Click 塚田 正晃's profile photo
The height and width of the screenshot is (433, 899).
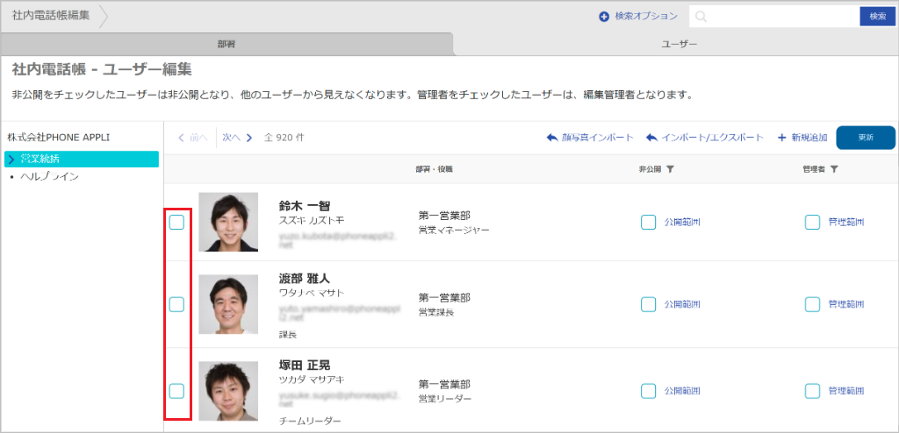click(x=228, y=392)
